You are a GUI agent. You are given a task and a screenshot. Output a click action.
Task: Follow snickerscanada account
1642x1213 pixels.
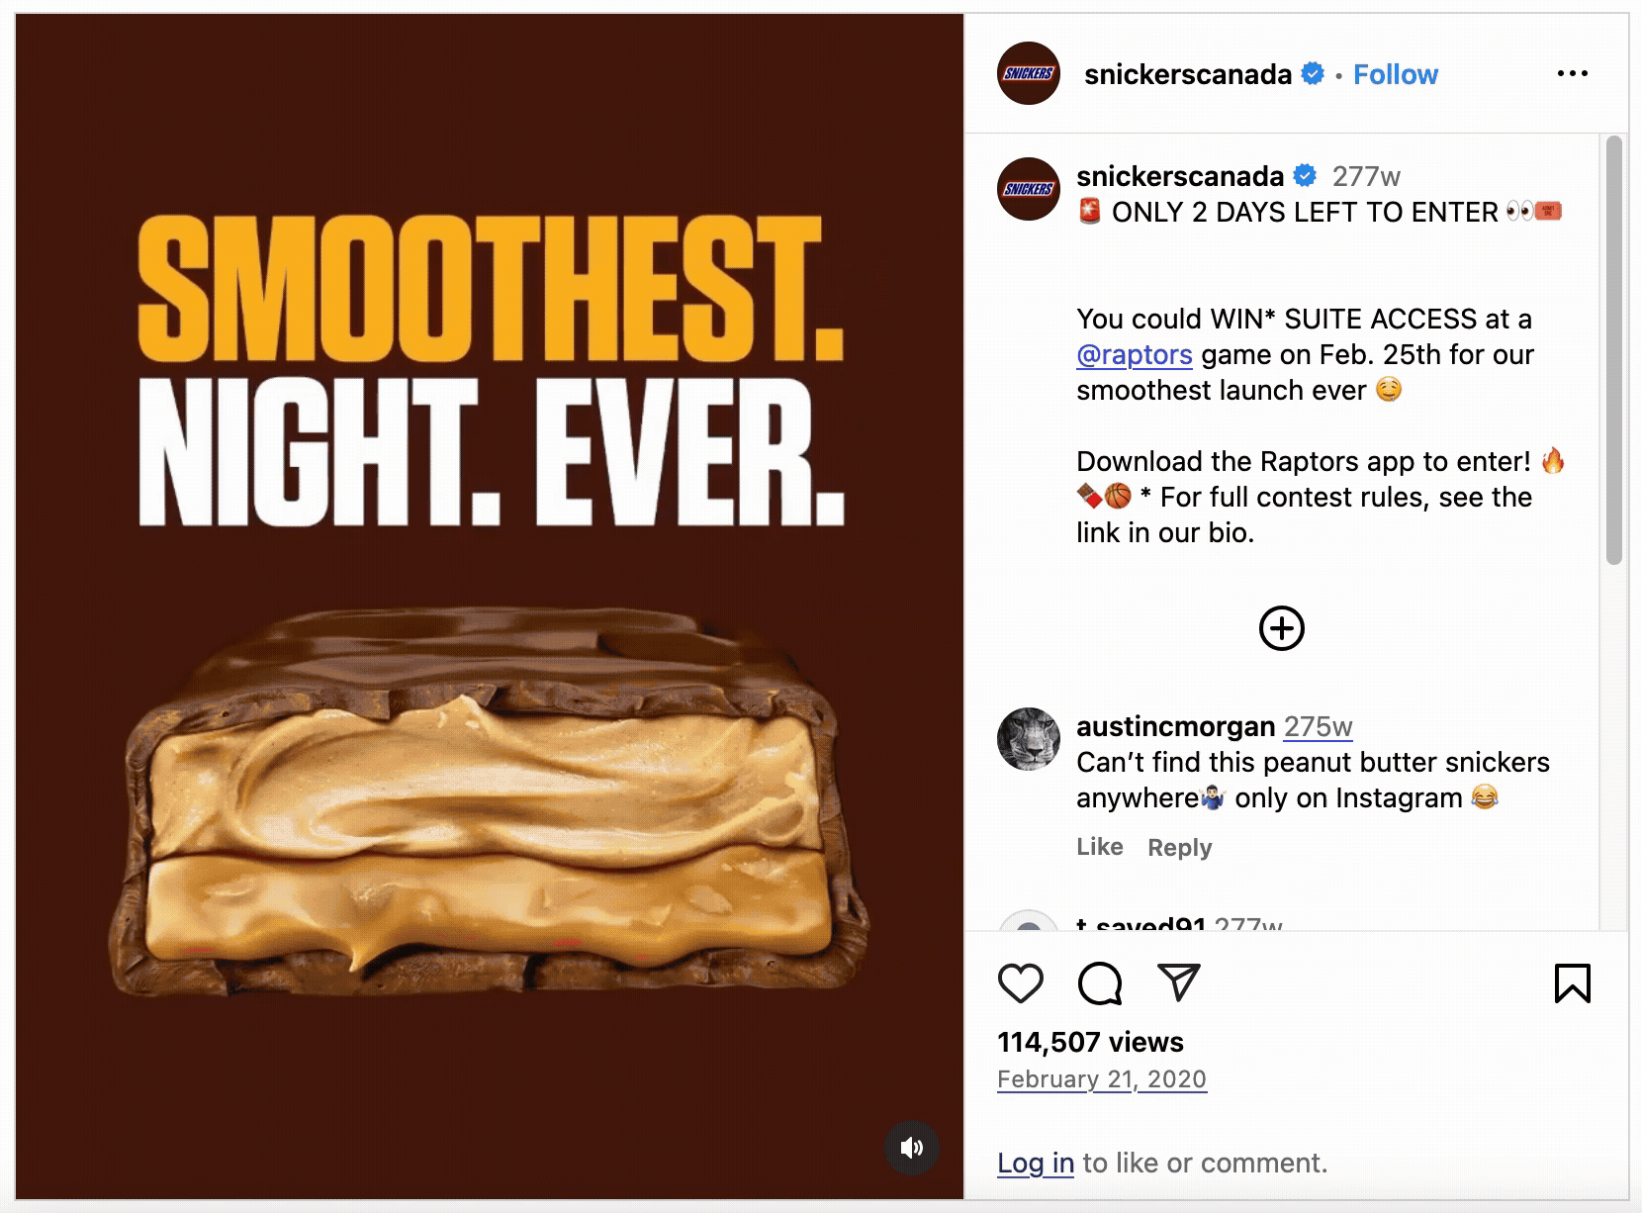(1395, 74)
